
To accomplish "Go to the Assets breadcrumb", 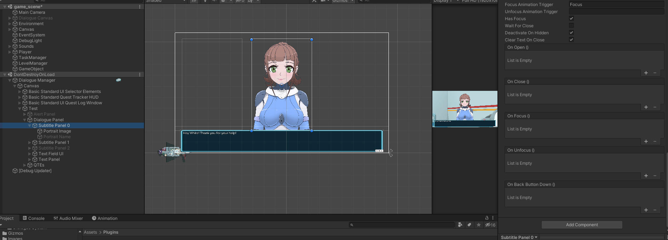I will point(90,232).
